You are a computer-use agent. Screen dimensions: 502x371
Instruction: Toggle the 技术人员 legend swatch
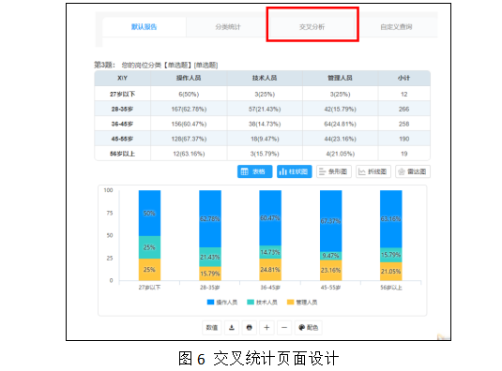pos(251,302)
